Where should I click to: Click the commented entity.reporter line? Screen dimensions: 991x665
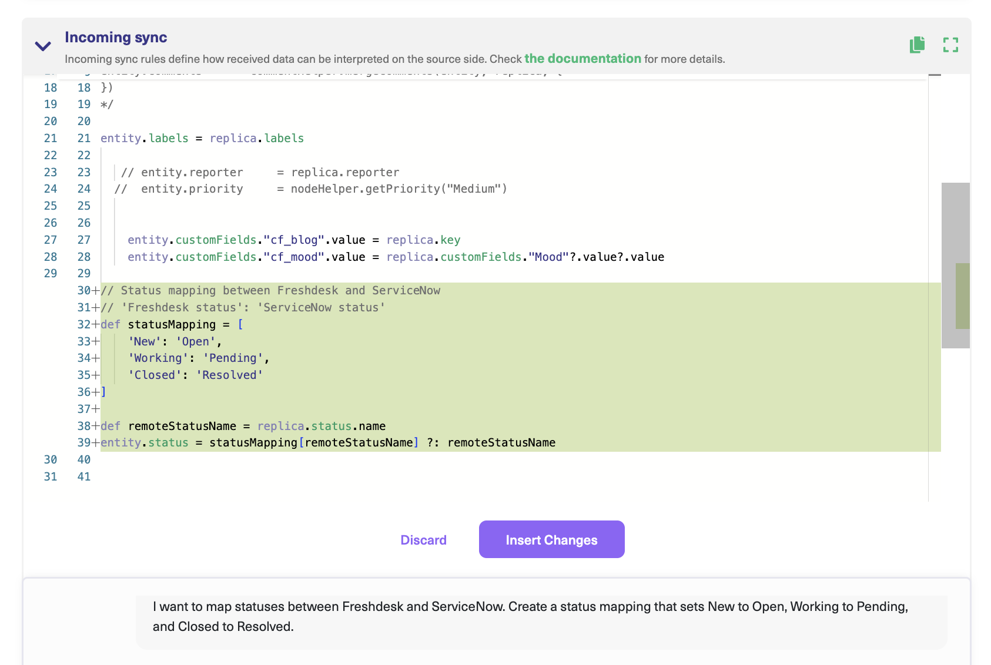coord(260,172)
